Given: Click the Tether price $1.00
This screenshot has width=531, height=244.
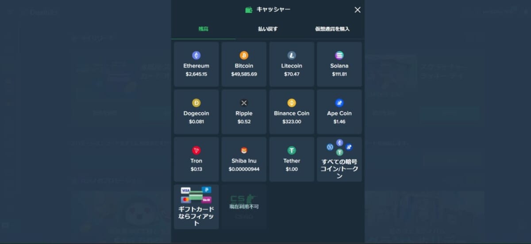Looking at the screenshot, I should click(x=292, y=169).
